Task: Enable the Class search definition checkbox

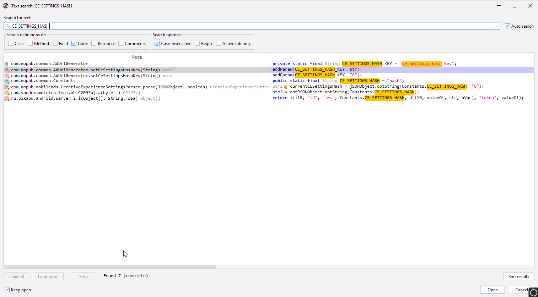Action: coord(11,43)
